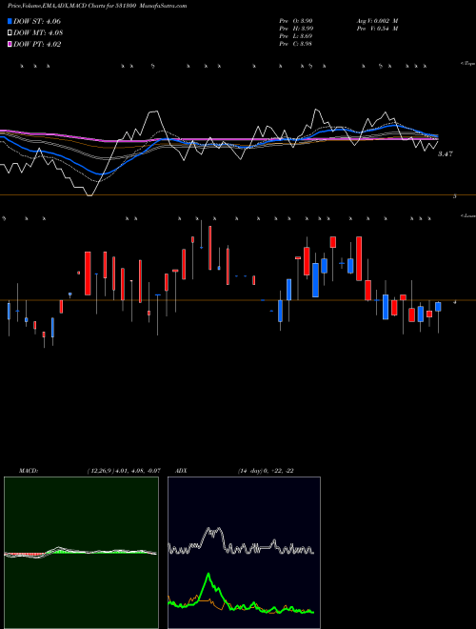
Task: Select the 'DOW MT: 4.08' legend text
Action: point(38,33)
